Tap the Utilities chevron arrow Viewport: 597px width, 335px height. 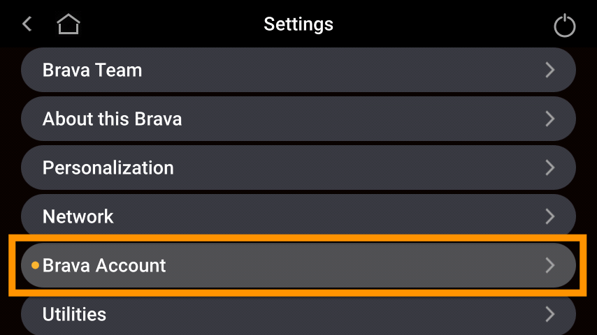[549, 314]
